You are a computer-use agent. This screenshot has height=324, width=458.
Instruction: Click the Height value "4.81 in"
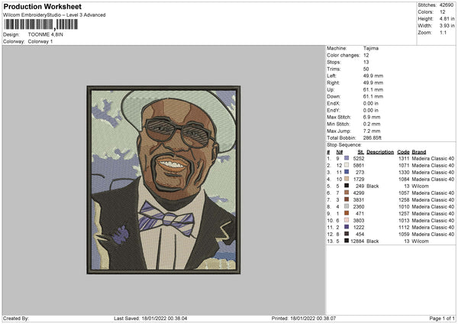tap(447, 18)
